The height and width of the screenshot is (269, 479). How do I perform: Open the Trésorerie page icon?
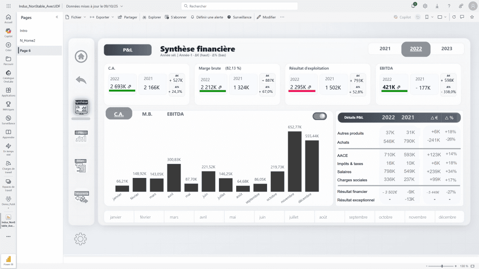[x=81, y=197]
